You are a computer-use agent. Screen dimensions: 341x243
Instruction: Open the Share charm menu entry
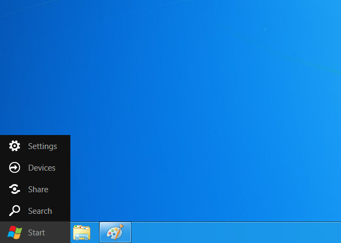click(35, 189)
